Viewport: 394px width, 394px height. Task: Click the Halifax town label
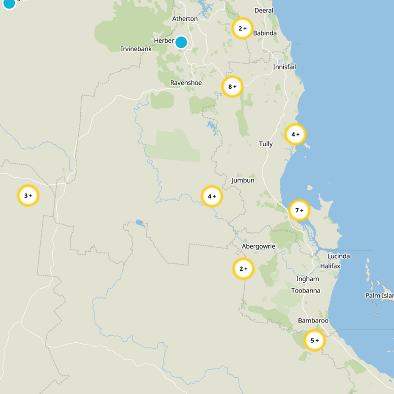(330, 266)
